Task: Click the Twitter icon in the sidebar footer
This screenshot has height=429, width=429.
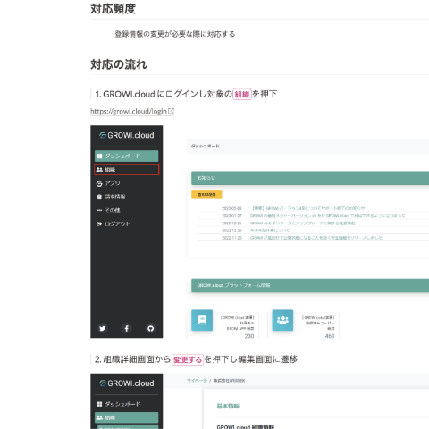Action: [103, 328]
